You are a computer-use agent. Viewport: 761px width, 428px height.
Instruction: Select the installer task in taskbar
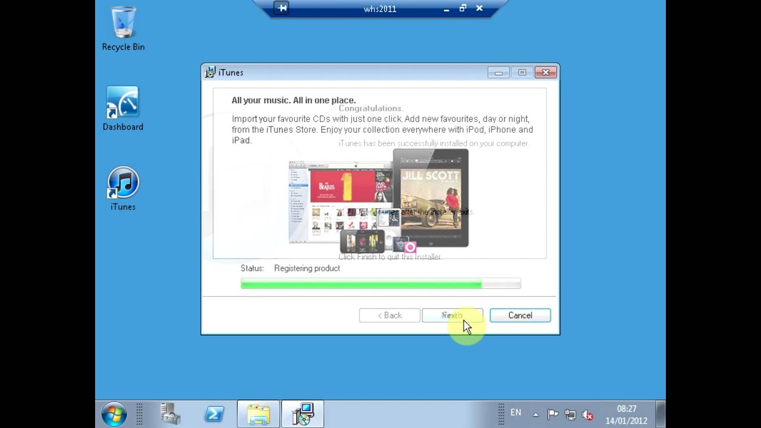[x=303, y=414]
